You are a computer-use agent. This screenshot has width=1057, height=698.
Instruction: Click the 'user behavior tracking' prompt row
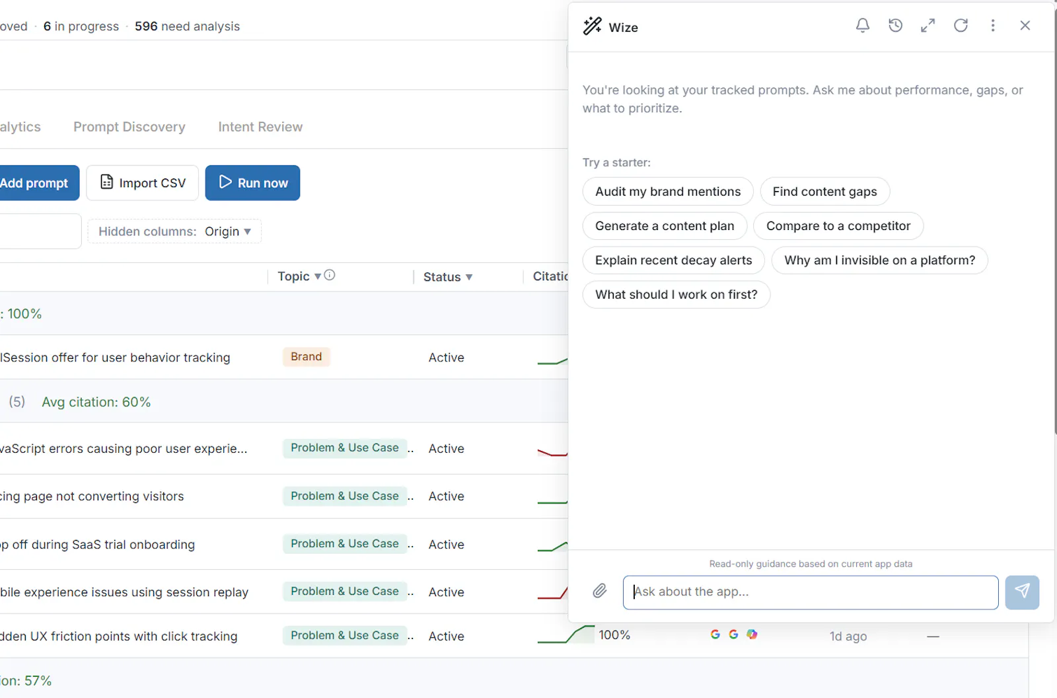(x=115, y=358)
